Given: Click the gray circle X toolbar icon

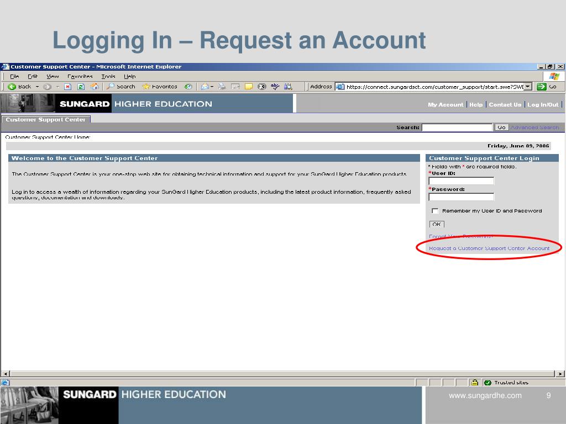Looking at the screenshot, I should pyautogui.click(x=261, y=87).
